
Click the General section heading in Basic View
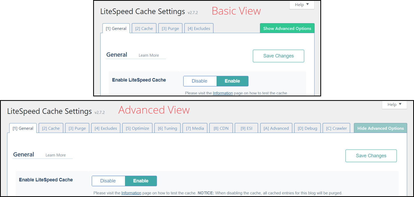pos(117,55)
